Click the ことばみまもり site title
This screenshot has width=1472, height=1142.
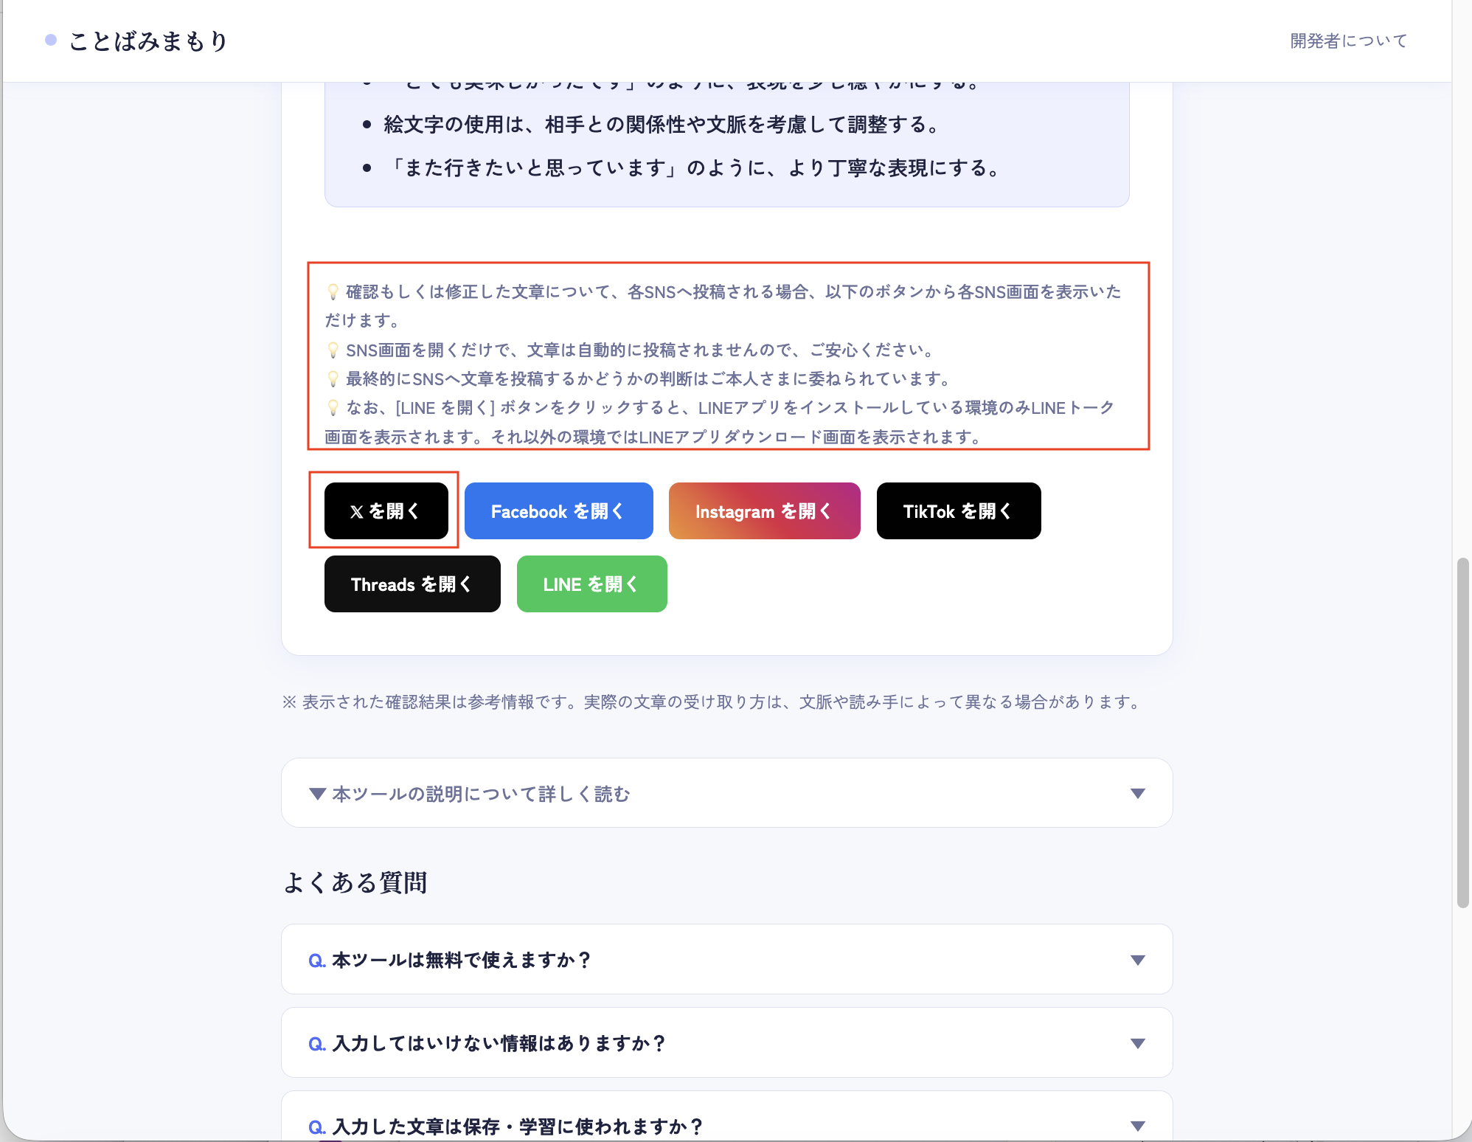pyautogui.click(x=149, y=41)
